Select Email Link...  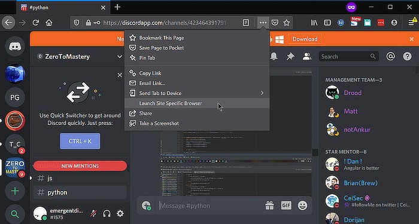tap(197, 83)
